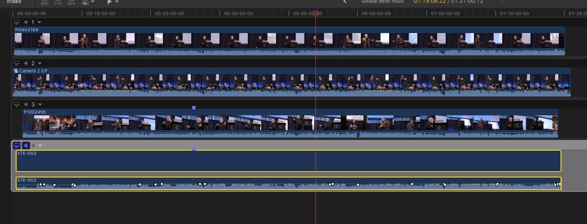Select the lower STE-003 audio clip label
587x224 pixels.
(x=26, y=180)
